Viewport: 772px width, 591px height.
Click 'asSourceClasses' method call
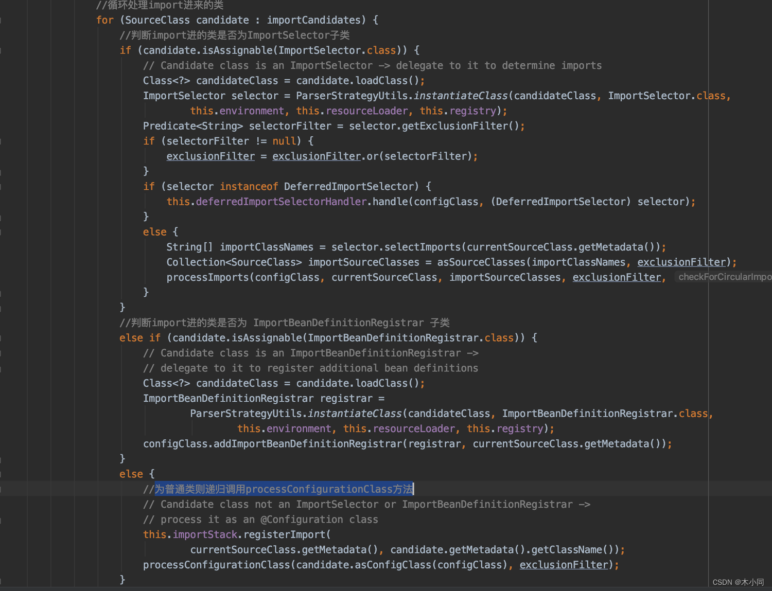481,262
